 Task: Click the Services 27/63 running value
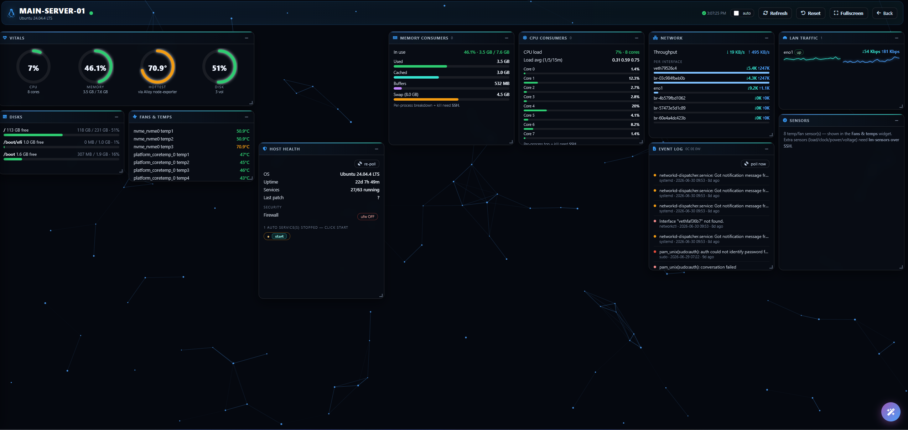[x=365, y=190]
